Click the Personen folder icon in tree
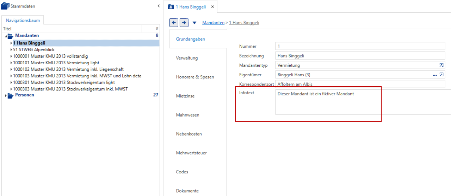Viewport: 451px width, 196px height. pyautogui.click(x=10, y=95)
